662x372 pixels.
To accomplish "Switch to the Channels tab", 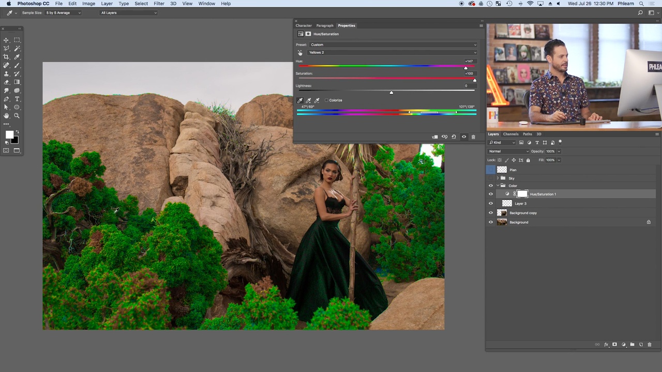I will 510,134.
